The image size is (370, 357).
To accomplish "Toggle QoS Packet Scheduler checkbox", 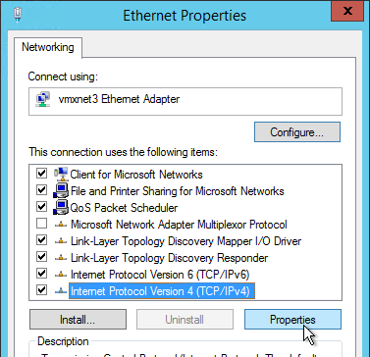I will pos(41,207).
